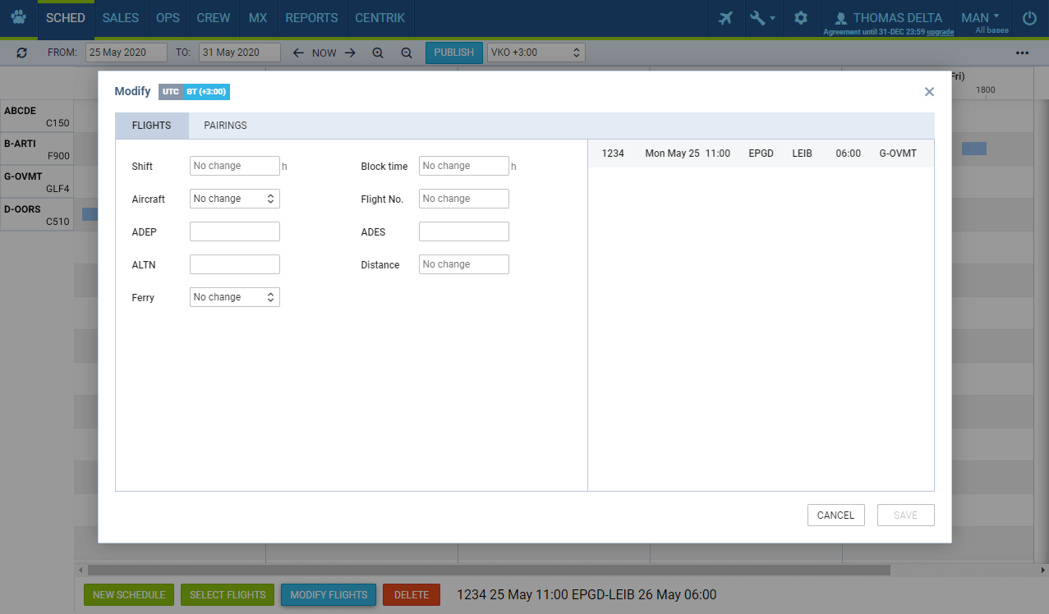This screenshot has height=614, width=1049.
Task: Switch time mode to BT (+3:00)
Action: (206, 92)
